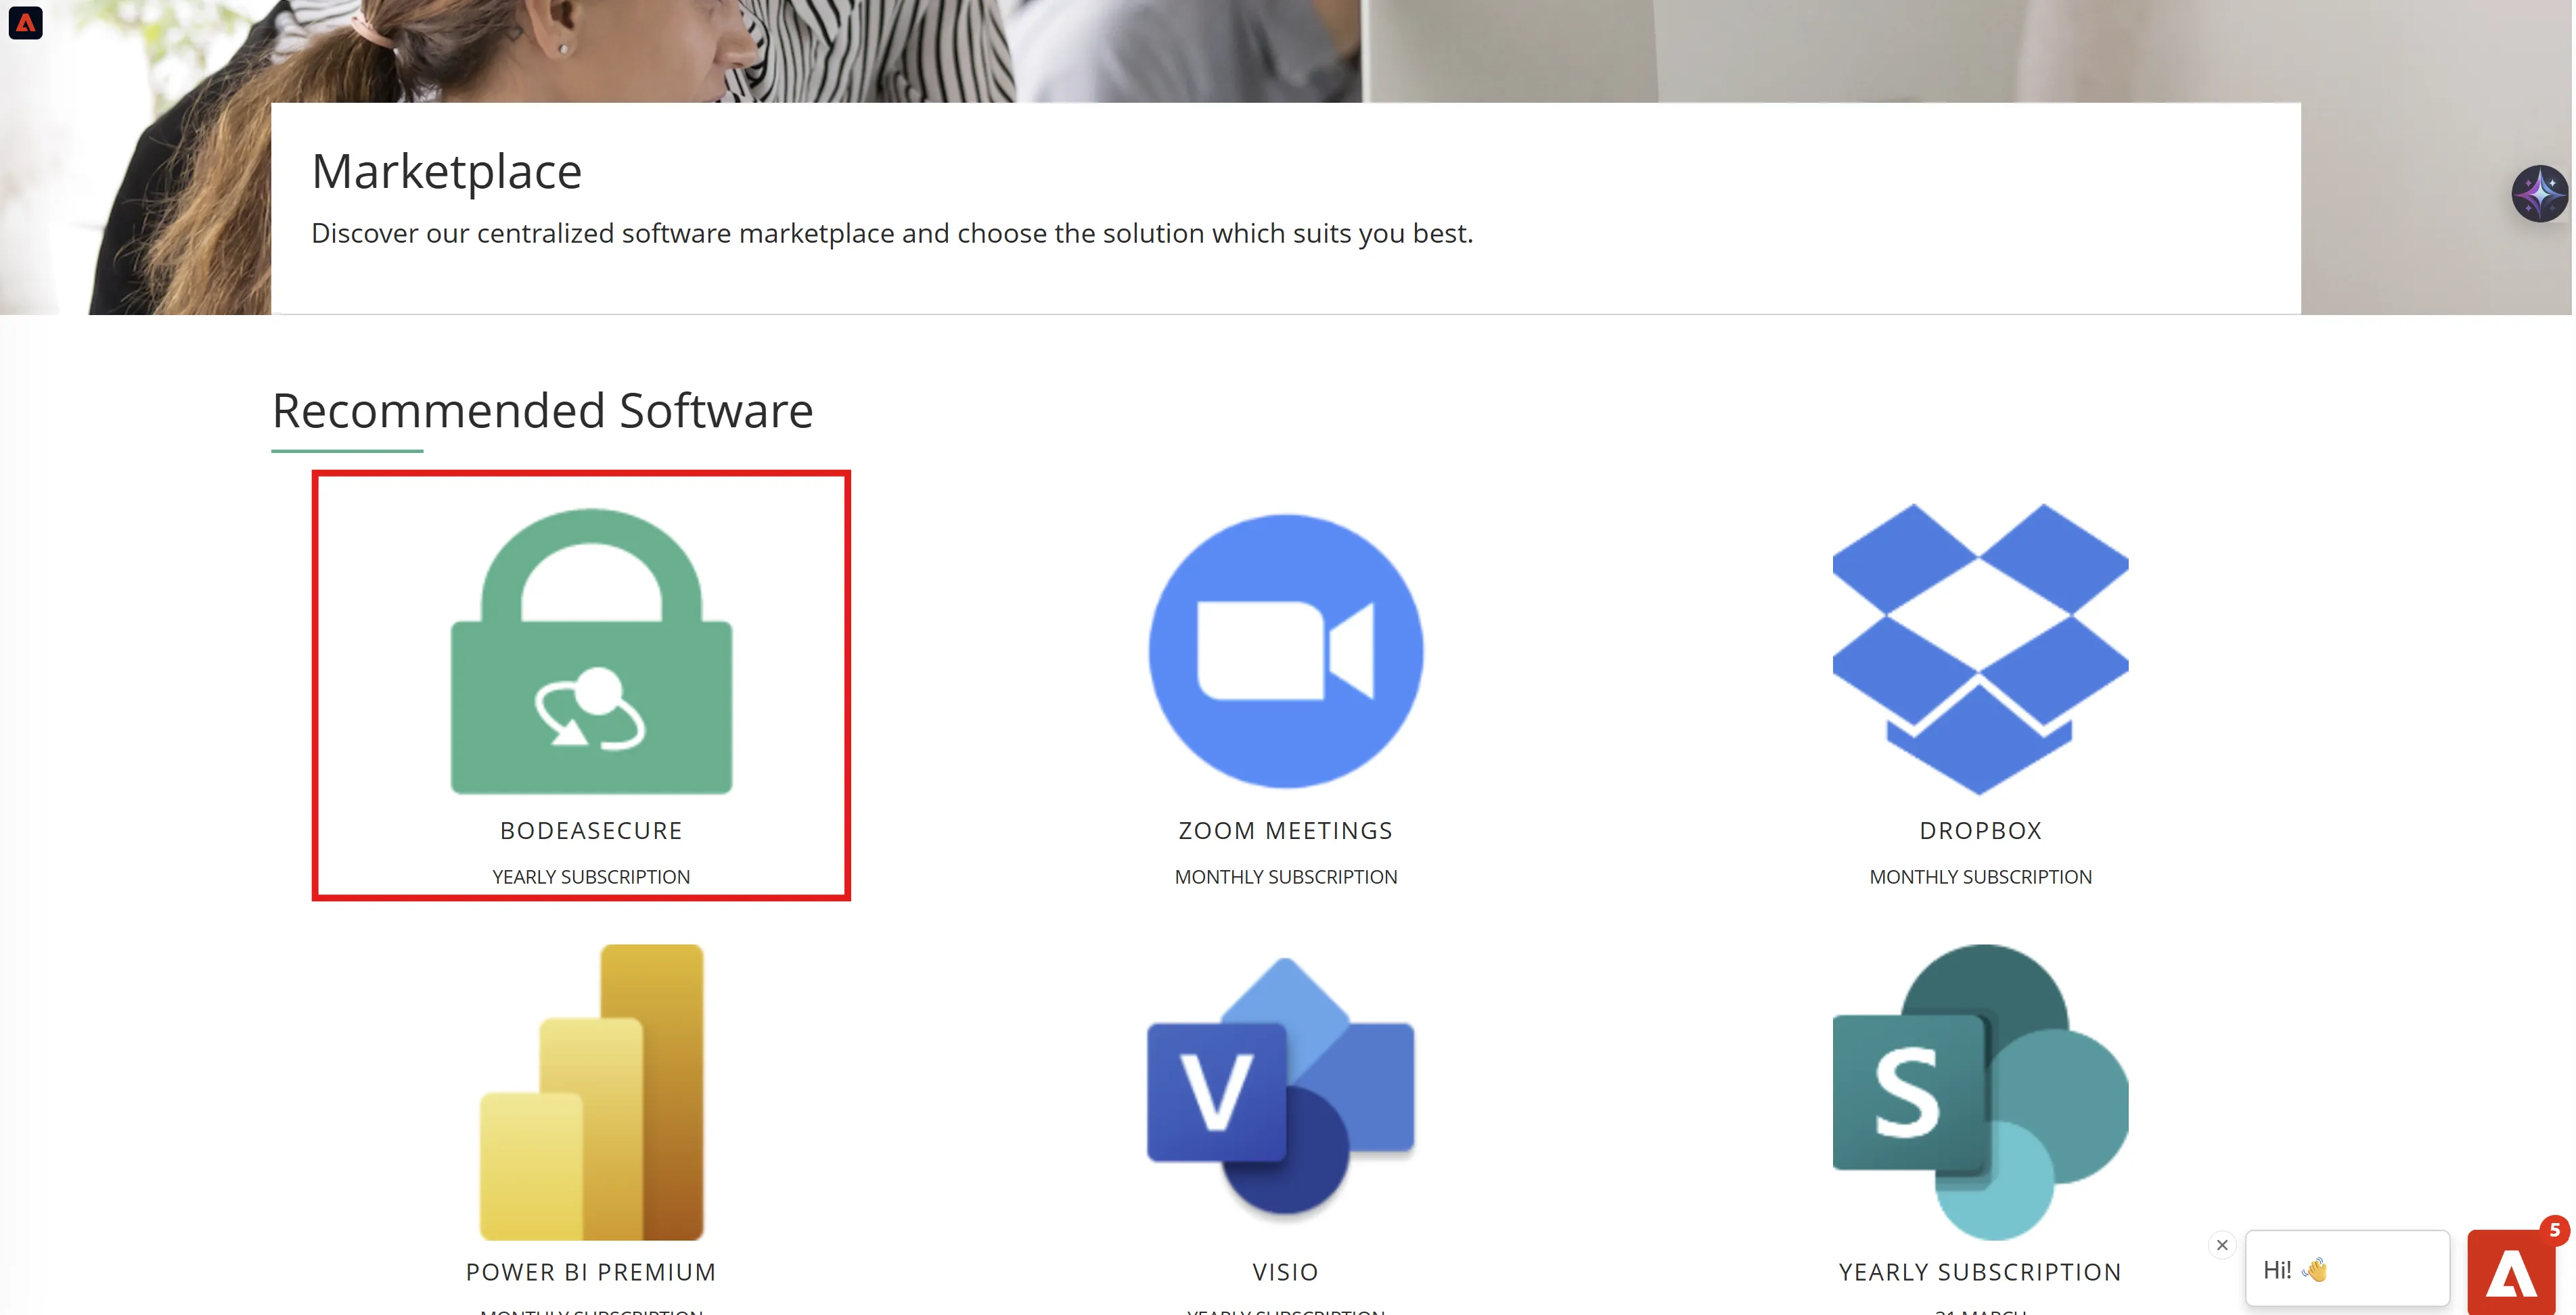The width and height of the screenshot is (2576, 1315).
Task: Dismiss the Hi chat bubble
Action: pos(2222,1245)
